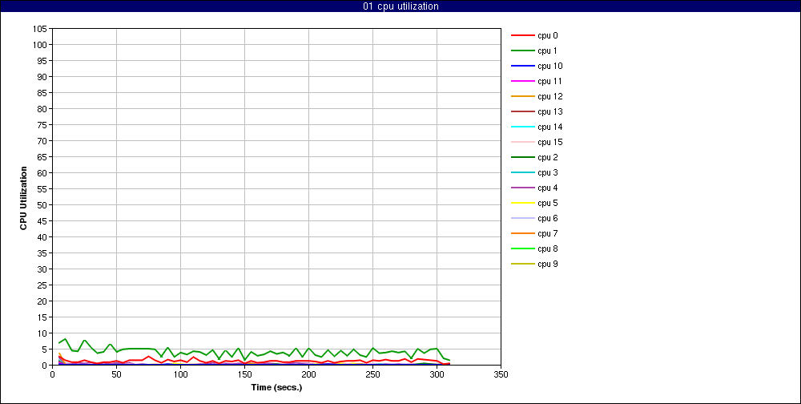Select the 'cpu 0' legend label
Viewport: 801px width, 404px height.
tap(548, 36)
